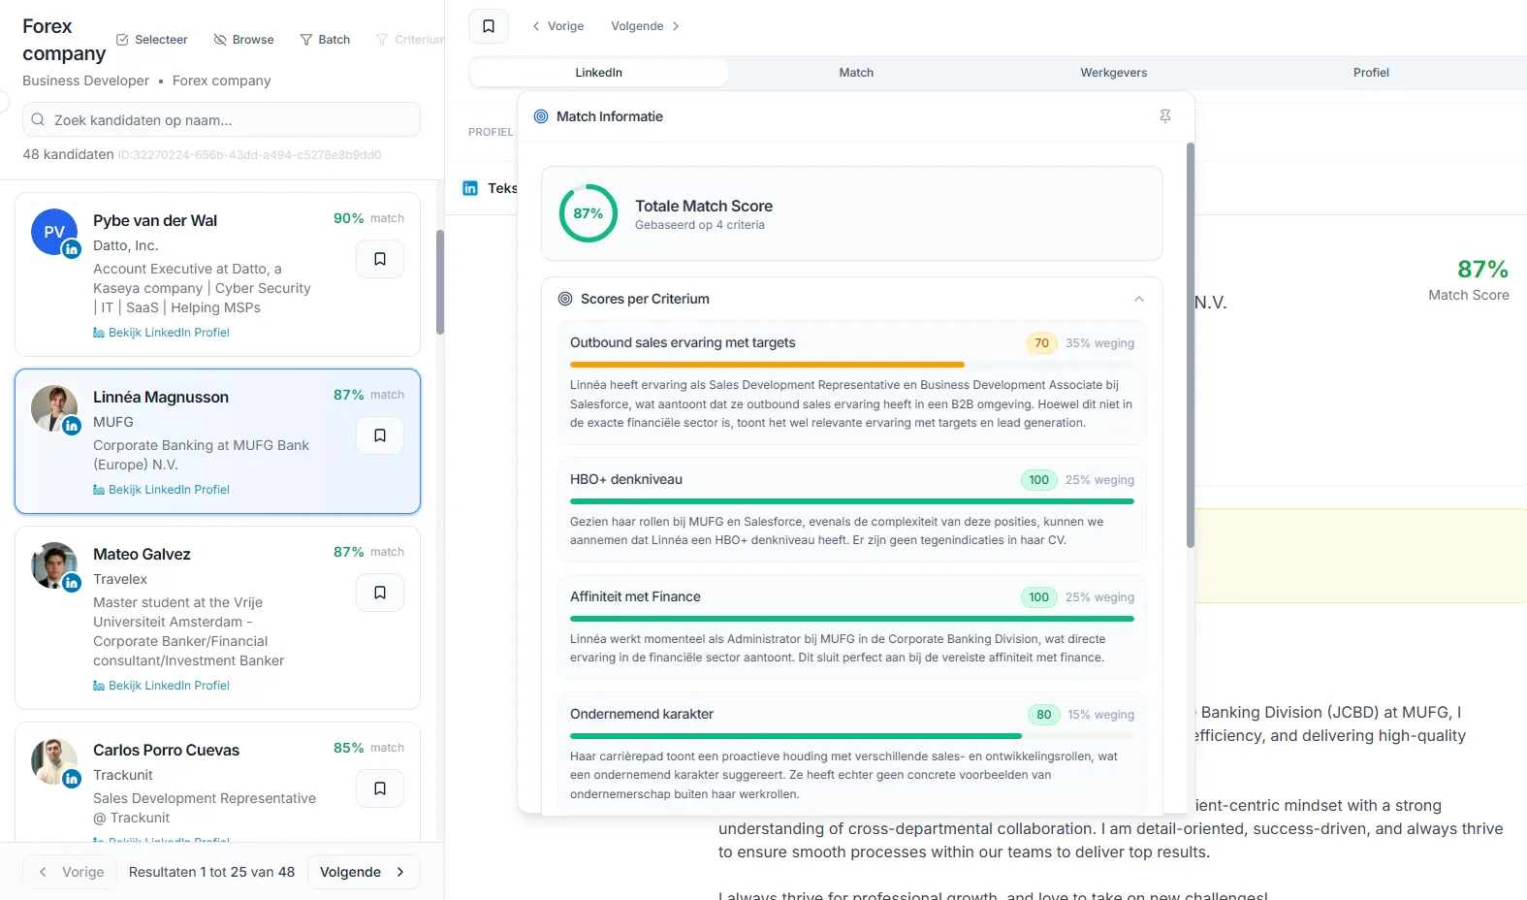
Task: Click the Selecteer toolbar option
Action: click(x=152, y=40)
